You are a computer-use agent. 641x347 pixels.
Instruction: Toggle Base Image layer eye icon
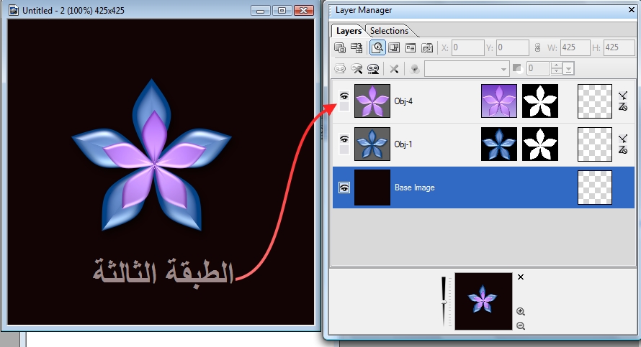[344, 188]
